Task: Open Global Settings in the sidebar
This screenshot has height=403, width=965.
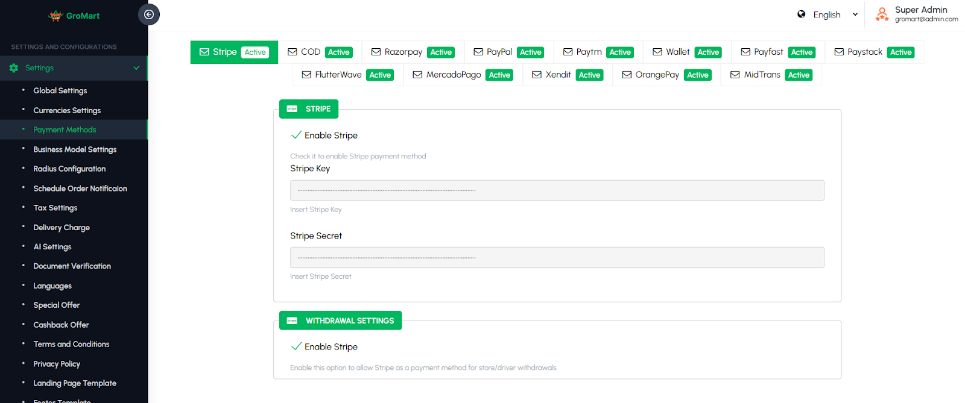Action: 60,91
